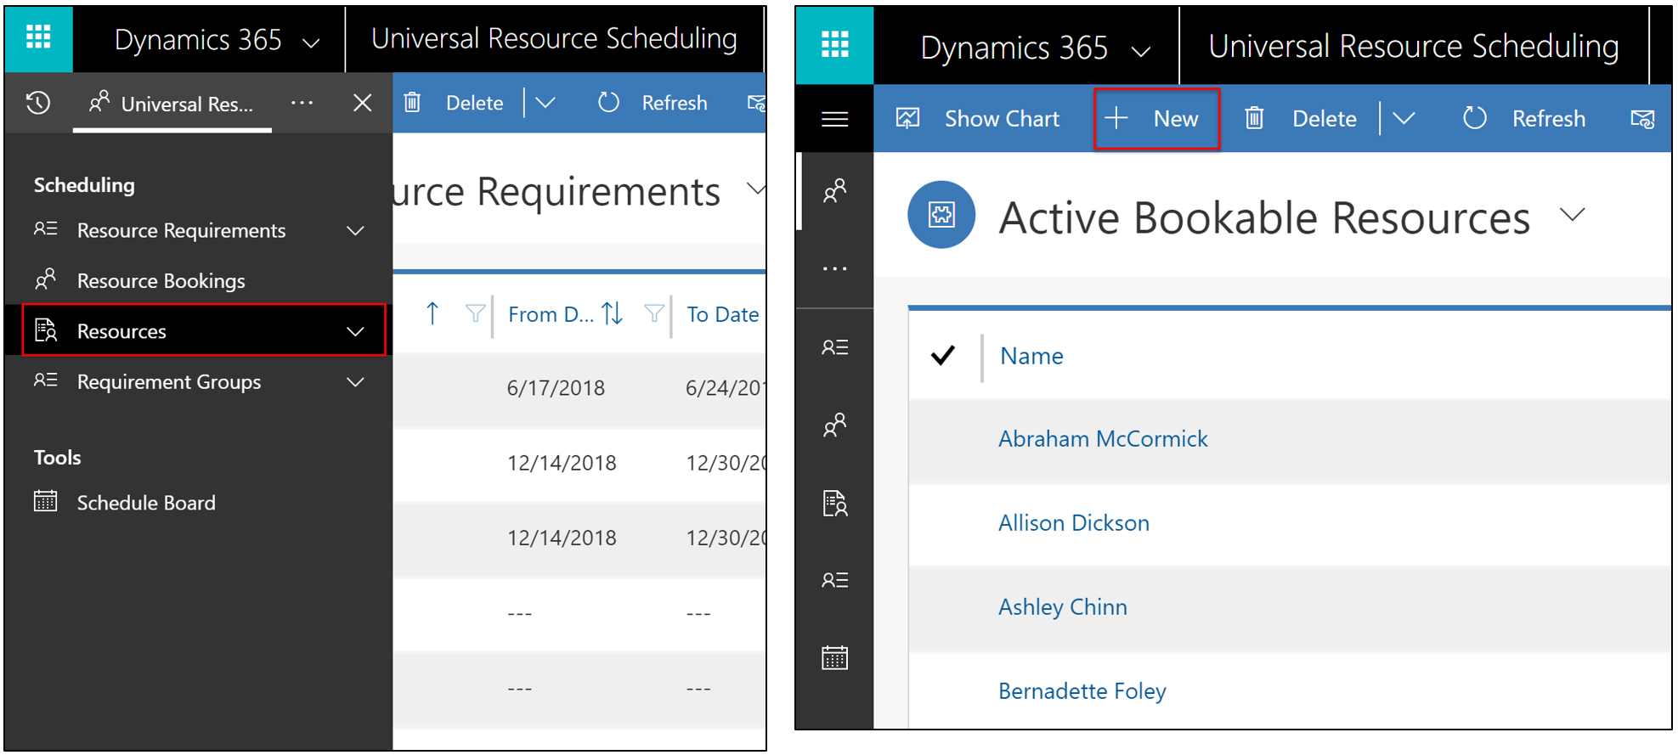The image size is (1678, 755).
Task: Click filter icon on From Date column
Action: (x=653, y=314)
